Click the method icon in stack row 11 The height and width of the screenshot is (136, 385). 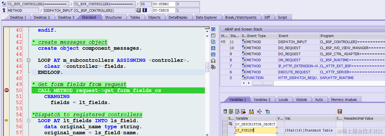244,42
